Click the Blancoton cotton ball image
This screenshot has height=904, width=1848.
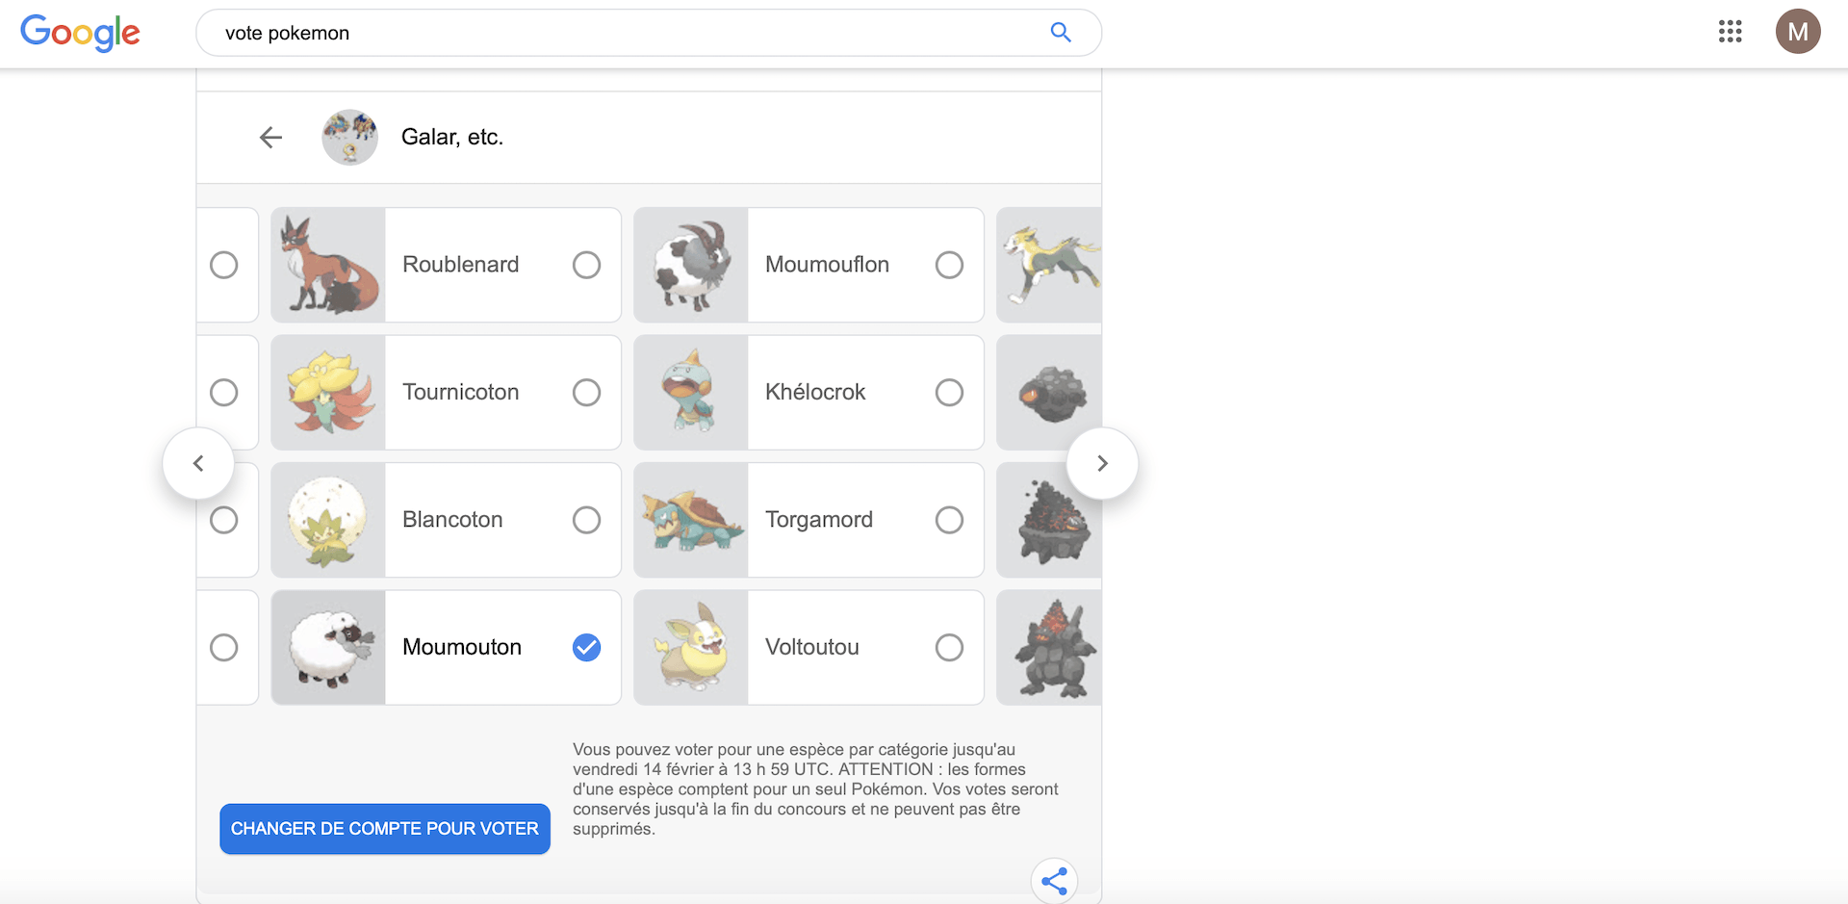tap(328, 520)
